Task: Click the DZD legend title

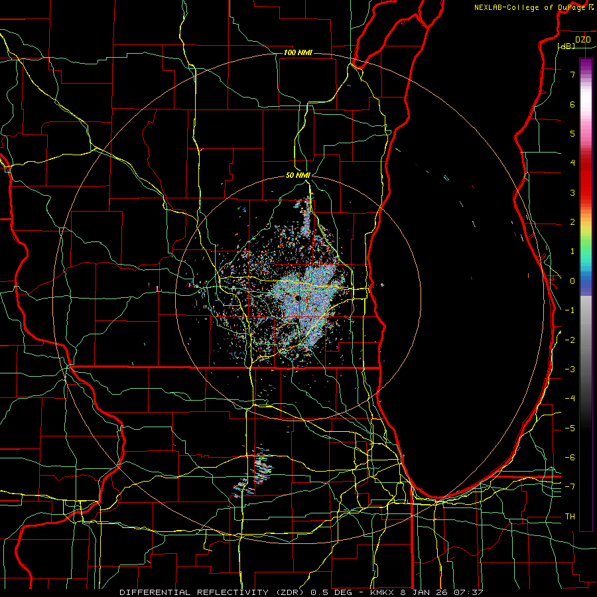Action: [x=582, y=40]
